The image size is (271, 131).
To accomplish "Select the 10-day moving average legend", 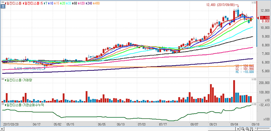I will 51,3.
